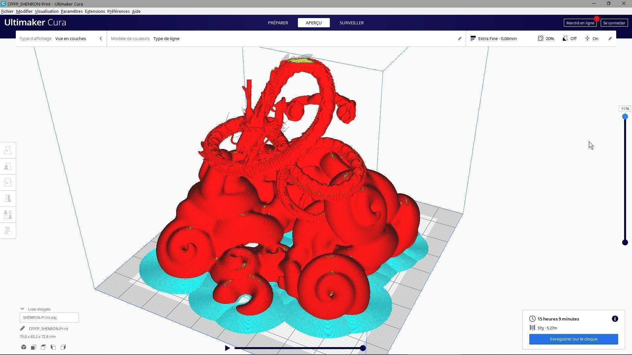This screenshot has width=632, height=355.
Task: Open the Support Off setting
Action: click(x=570, y=38)
